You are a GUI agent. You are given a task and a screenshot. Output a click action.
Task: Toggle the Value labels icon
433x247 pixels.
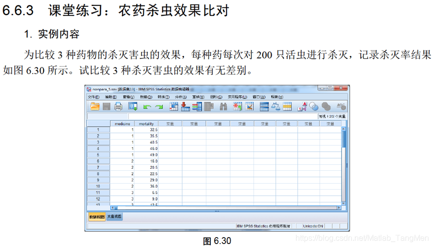(x=302, y=106)
